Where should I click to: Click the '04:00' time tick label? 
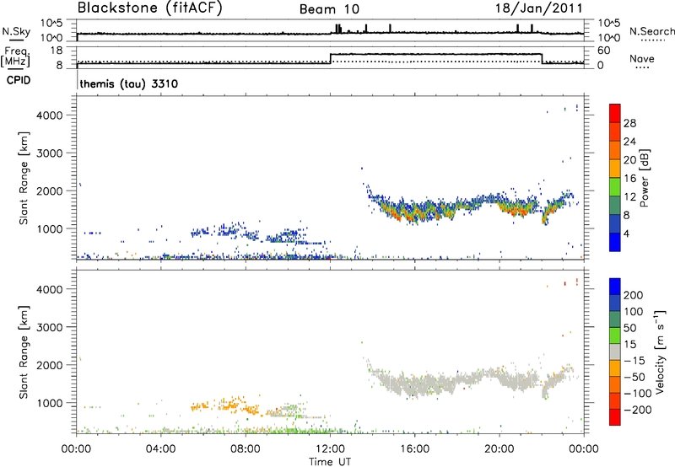pyautogui.click(x=160, y=449)
